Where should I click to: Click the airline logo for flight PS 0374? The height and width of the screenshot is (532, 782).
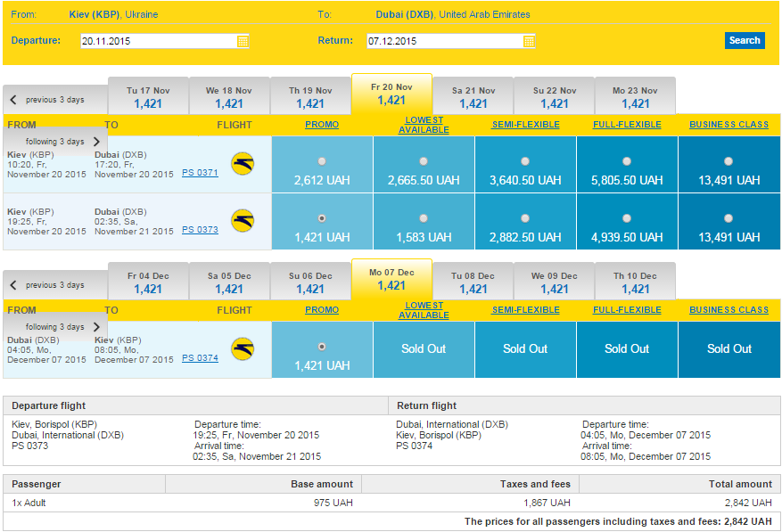click(243, 349)
